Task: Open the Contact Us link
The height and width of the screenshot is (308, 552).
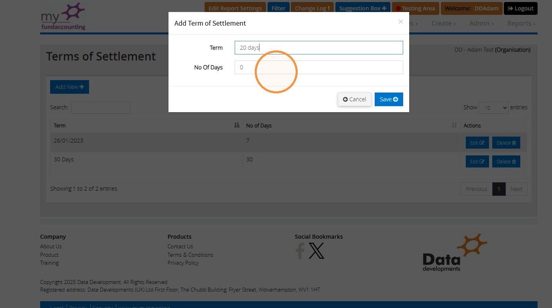Action: tap(180, 246)
